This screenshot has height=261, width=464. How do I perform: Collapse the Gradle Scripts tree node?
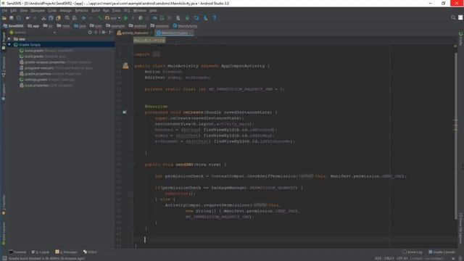pos(9,45)
